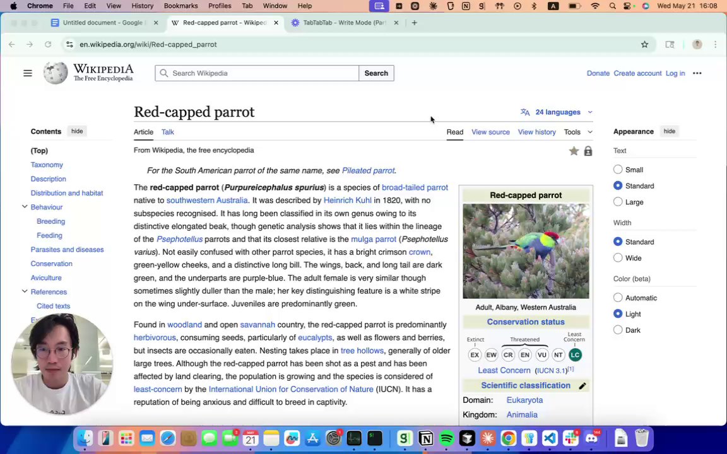727x454 pixels.
Task: Choose Dark color mode
Action: tap(618, 330)
